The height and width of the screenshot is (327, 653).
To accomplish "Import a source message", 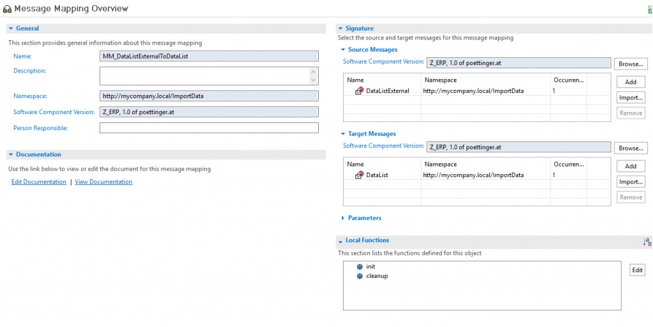I will pos(631,98).
